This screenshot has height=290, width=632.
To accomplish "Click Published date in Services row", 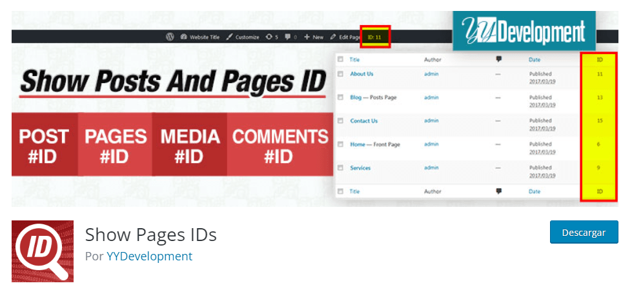I will (542, 171).
